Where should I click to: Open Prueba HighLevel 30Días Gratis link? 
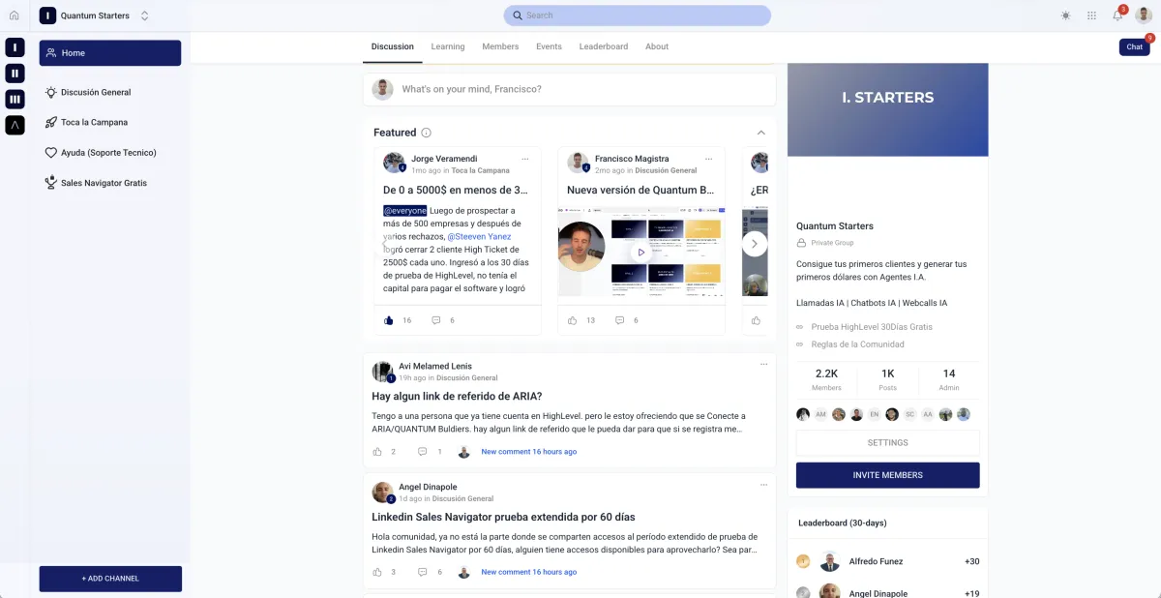872,327
